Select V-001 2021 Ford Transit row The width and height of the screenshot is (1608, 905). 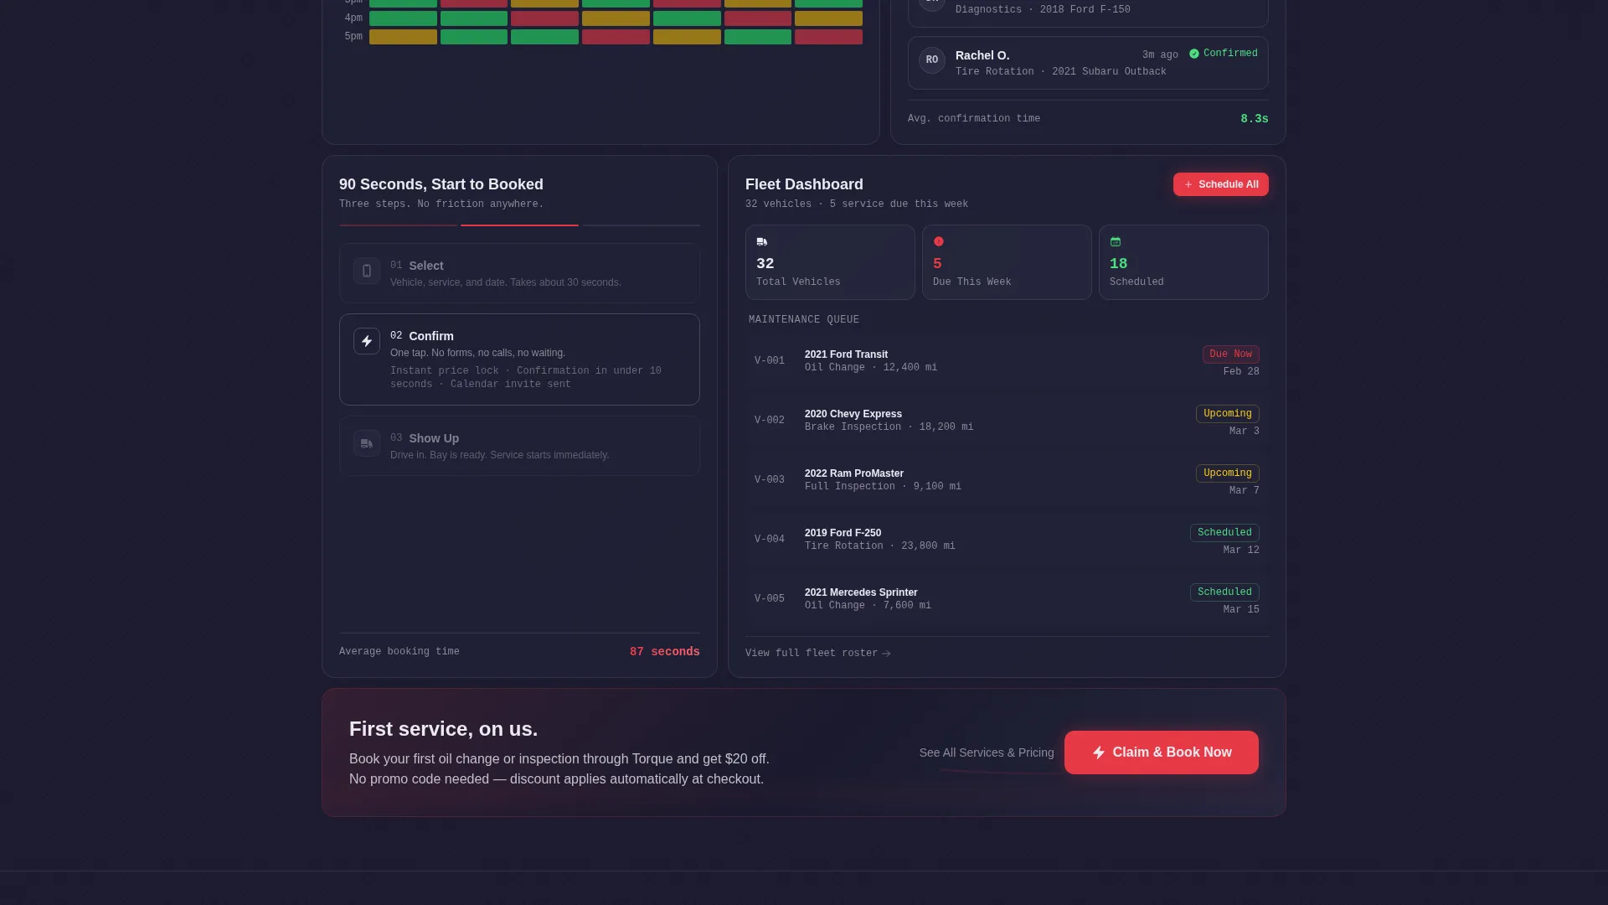(x=1007, y=361)
